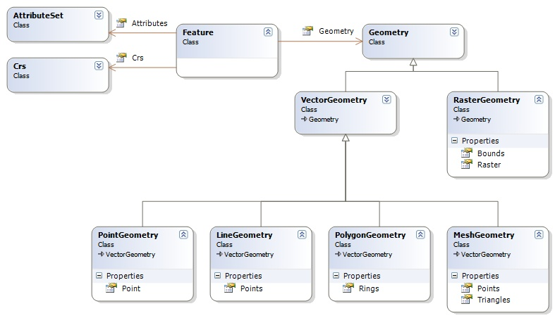
Task: Click the Point property icon in PointGeometry
Action: coord(111,288)
